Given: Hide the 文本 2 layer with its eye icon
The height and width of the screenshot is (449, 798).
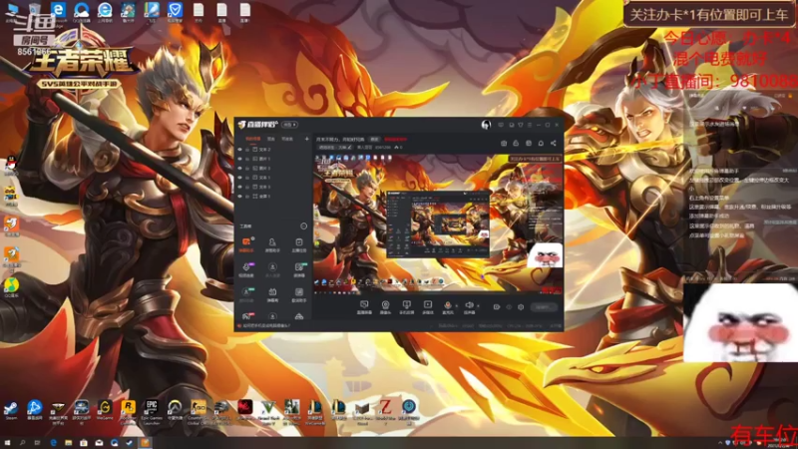Looking at the screenshot, I should click(x=240, y=150).
